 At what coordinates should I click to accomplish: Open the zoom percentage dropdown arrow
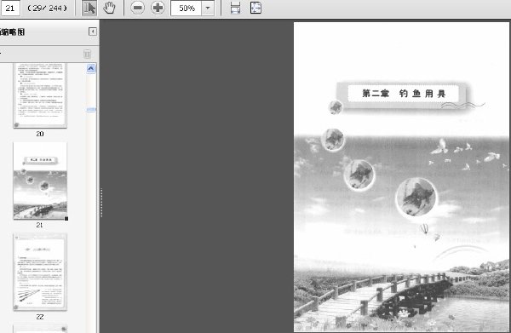pyautogui.click(x=208, y=8)
